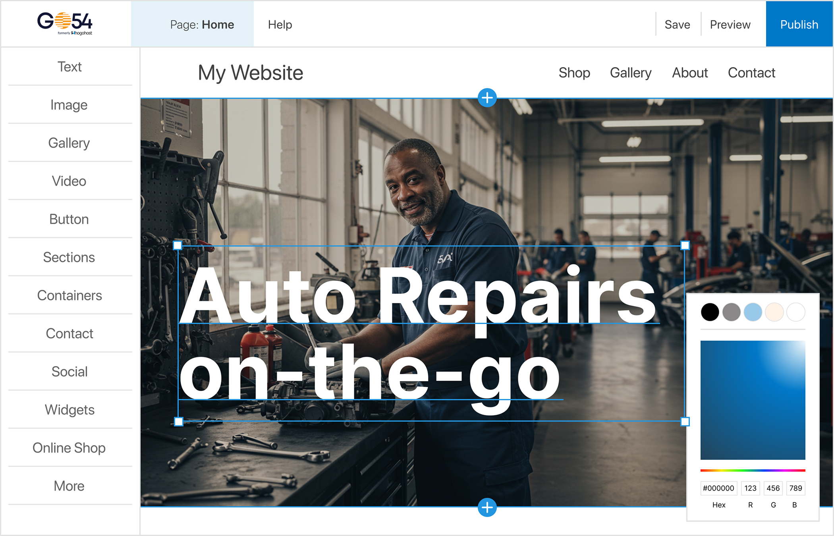Click the GO54 logo

click(65, 24)
